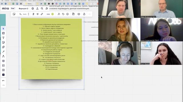This screenshot has width=183, height=102.
Task: Lock the selected sticky note
Action: tap(84, 14)
